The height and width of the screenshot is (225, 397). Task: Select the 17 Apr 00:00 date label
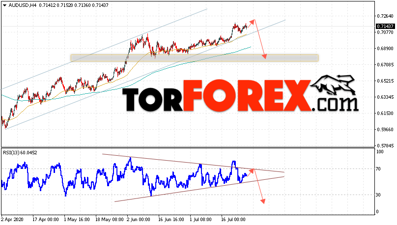click(x=45, y=220)
